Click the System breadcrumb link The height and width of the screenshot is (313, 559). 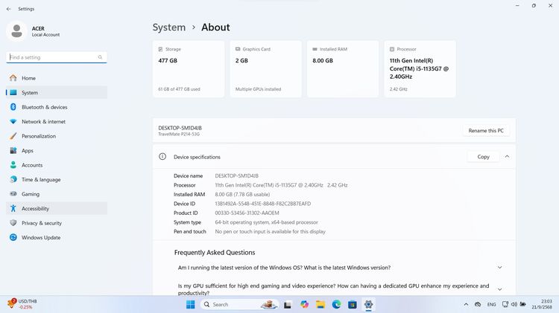[x=169, y=27]
